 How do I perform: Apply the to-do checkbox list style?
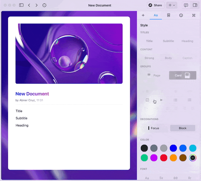pyautogui.click(x=147, y=100)
